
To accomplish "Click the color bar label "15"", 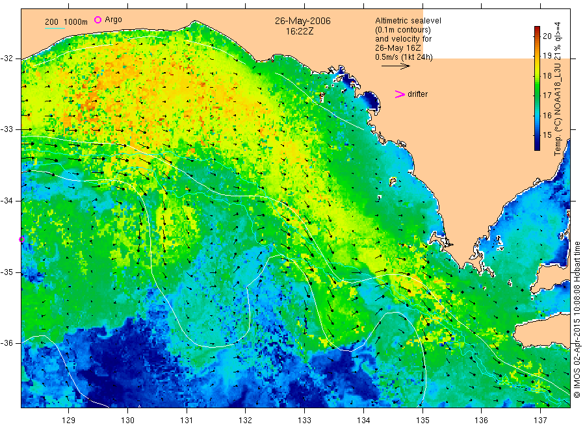I will (547, 135).
